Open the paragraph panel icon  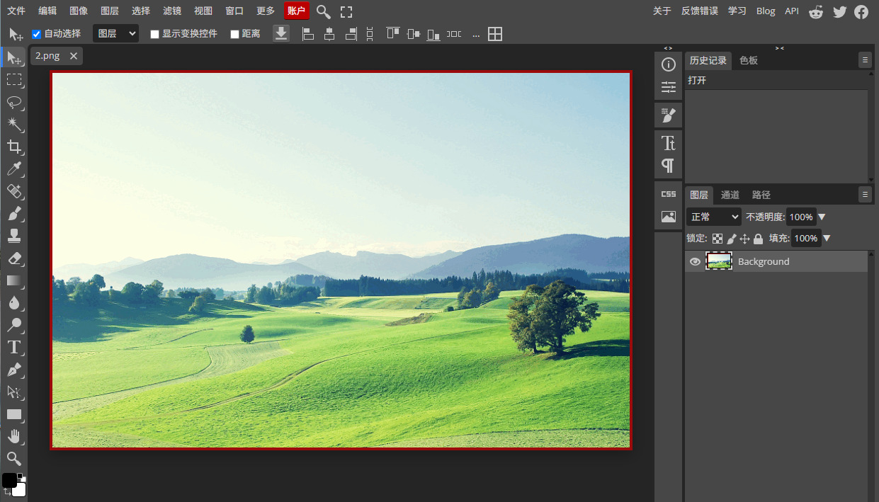pyautogui.click(x=669, y=166)
